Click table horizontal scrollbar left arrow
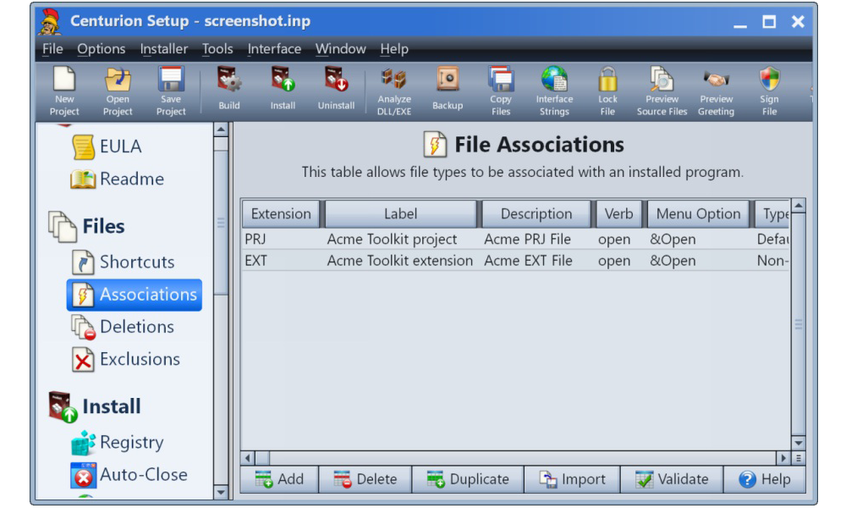Image resolution: width=846 pixels, height=508 pixels. pyautogui.click(x=249, y=458)
